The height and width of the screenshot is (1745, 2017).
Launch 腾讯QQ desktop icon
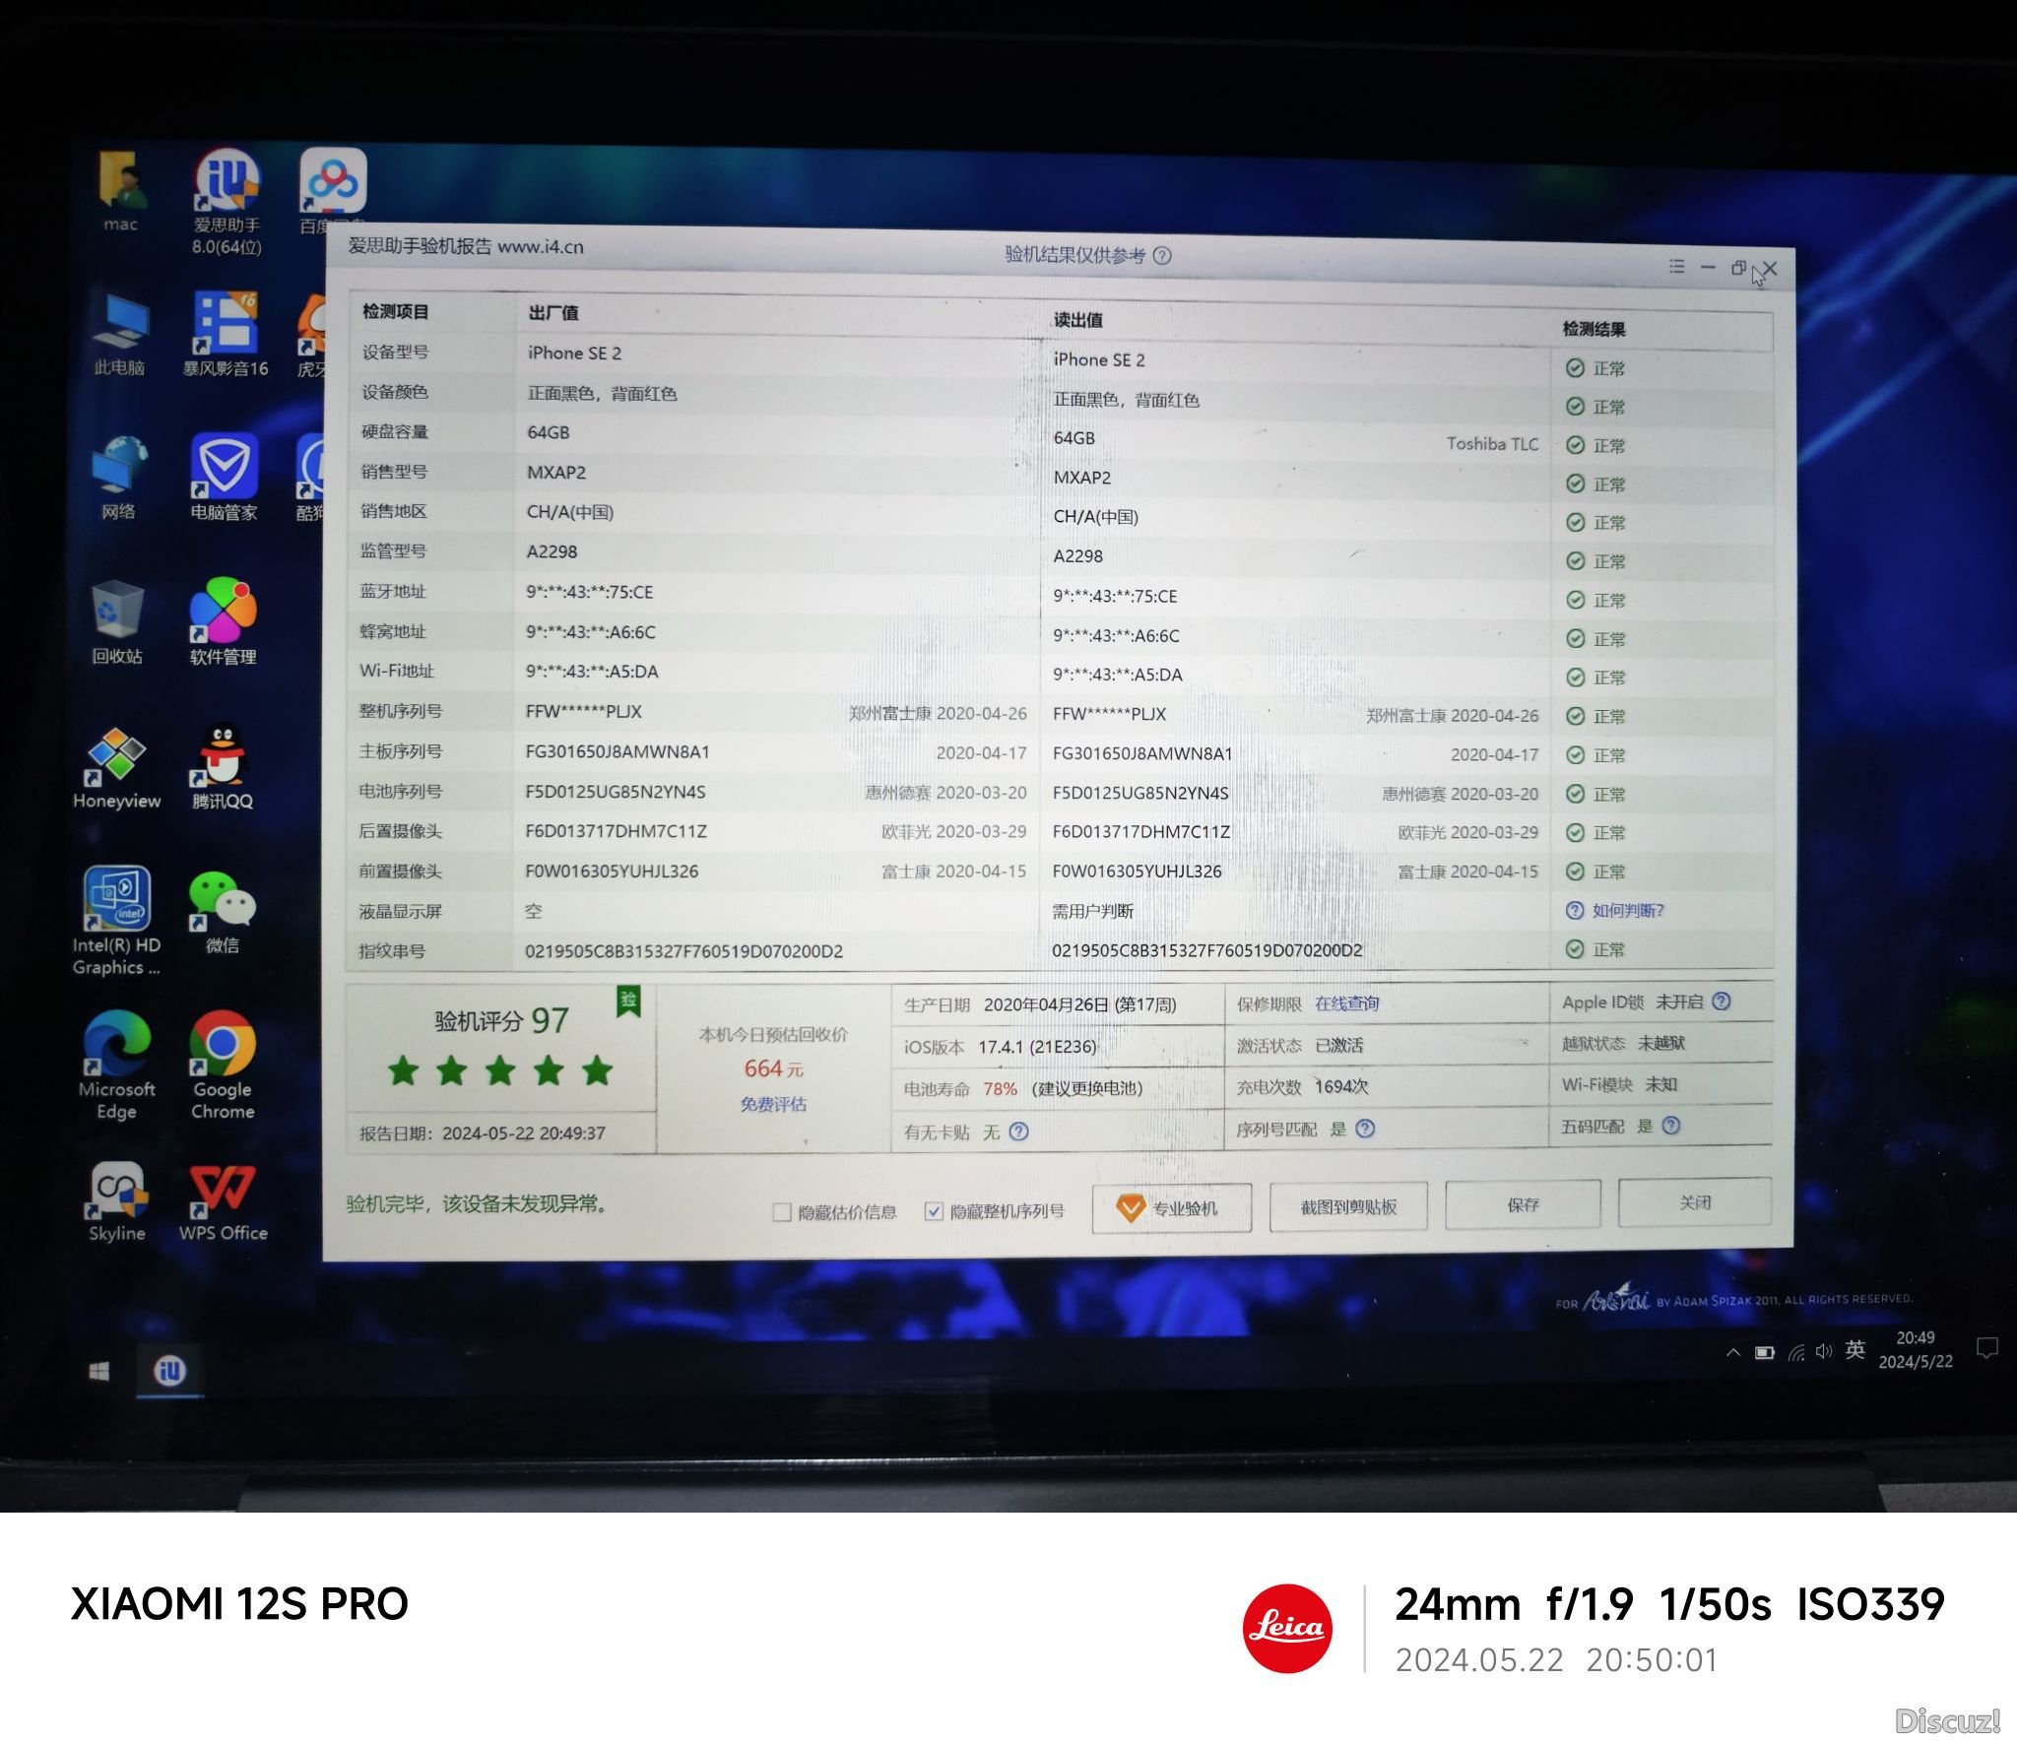223,768
